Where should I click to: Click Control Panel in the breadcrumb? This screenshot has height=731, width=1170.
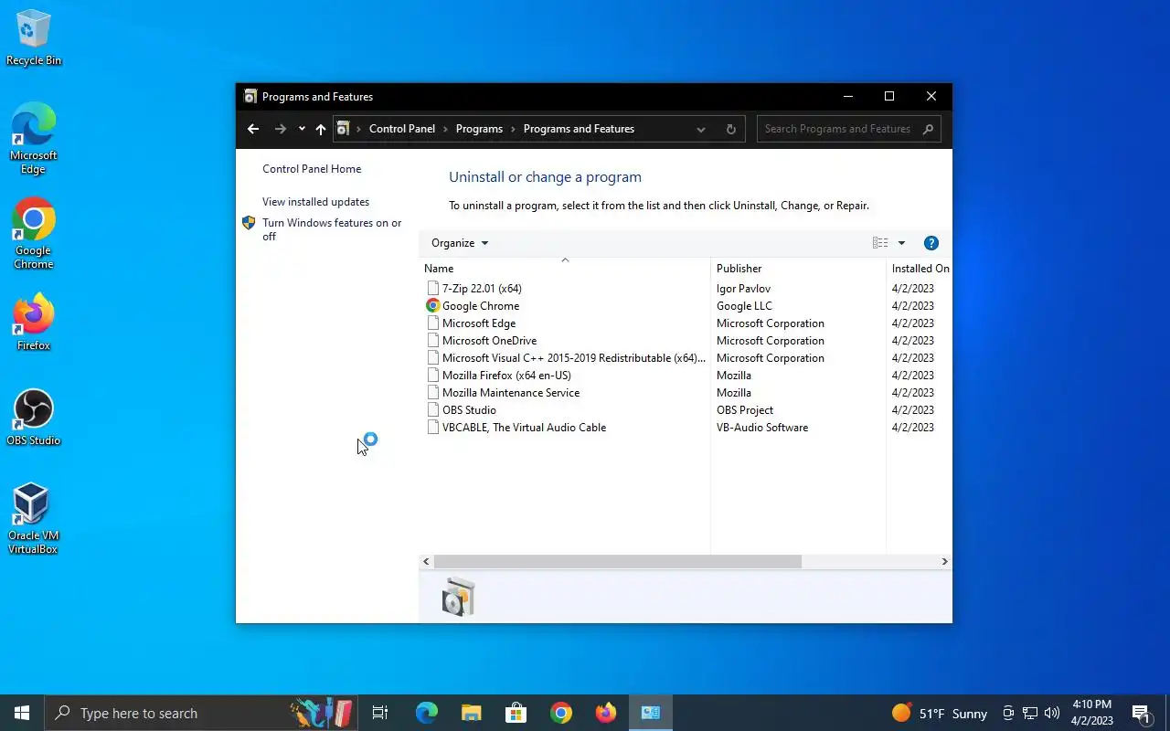[x=402, y=129]
